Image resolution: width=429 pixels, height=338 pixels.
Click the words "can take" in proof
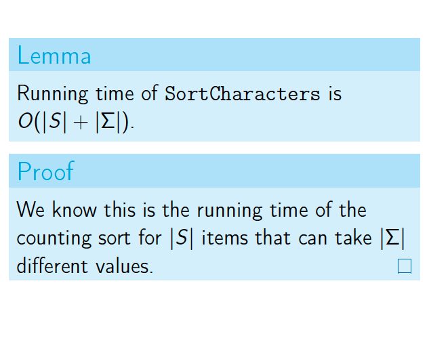pos(335,238)
